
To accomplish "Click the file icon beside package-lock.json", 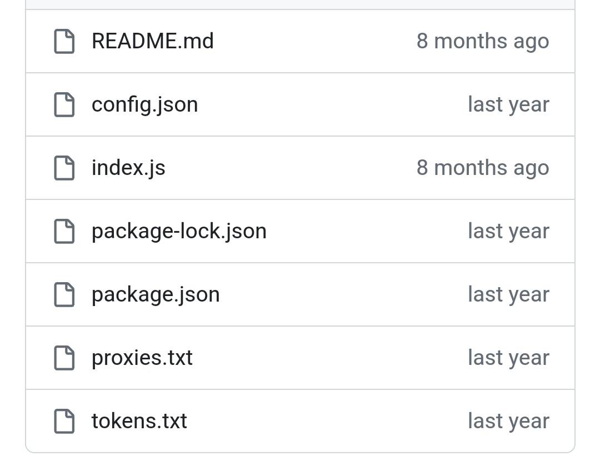I will (64, 232).
